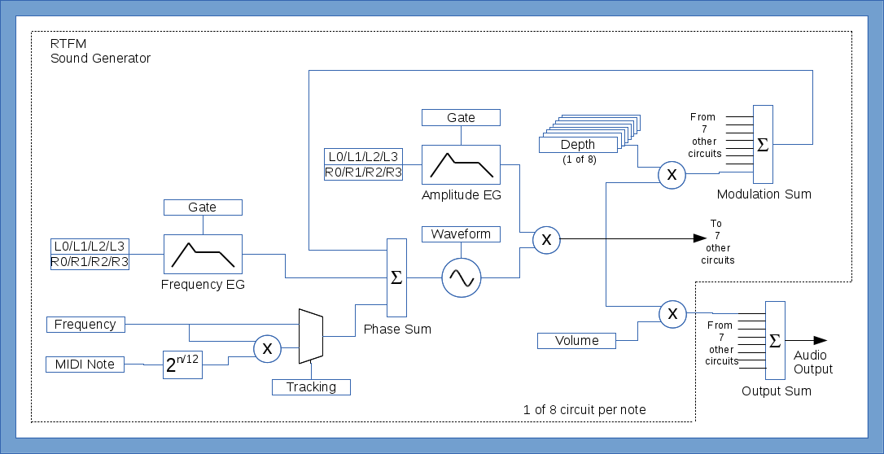Click the Gate box above Frequency EG
The width and height of the screenshot is (884, 454).
pyautogui.click(x=203, y=207)
